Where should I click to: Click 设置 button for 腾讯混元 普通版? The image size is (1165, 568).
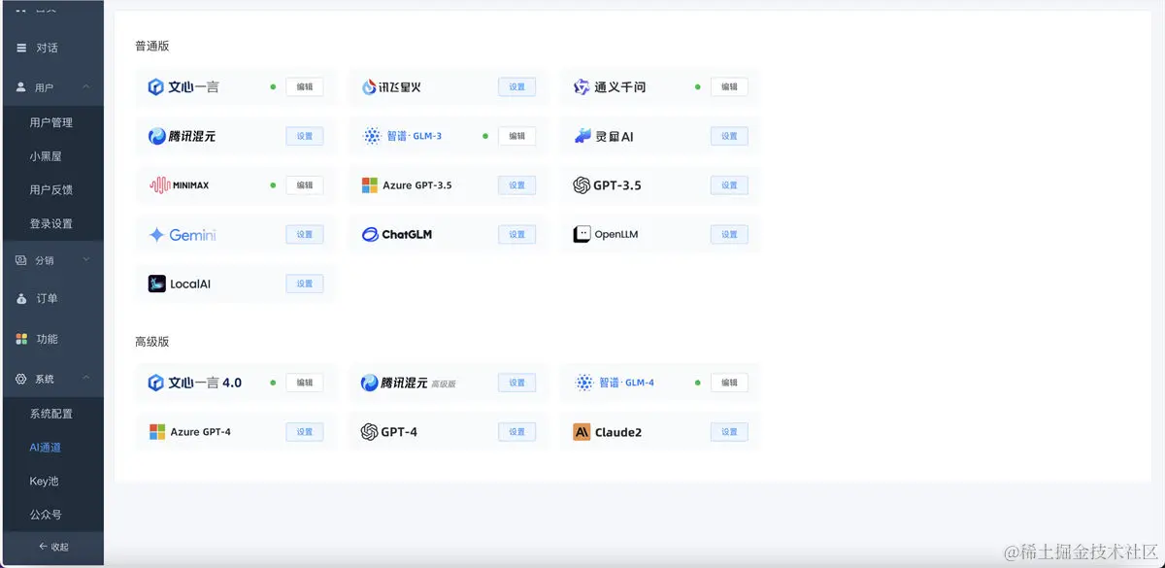[x=305, y=136]
